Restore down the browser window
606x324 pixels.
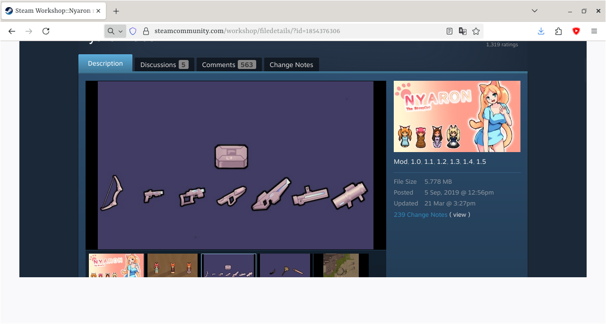(584, 11)
